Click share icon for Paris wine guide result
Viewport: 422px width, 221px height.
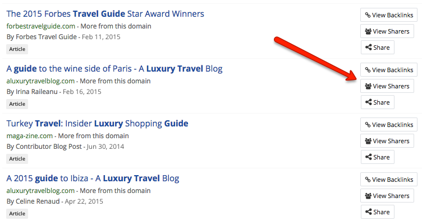coord(369,102)
